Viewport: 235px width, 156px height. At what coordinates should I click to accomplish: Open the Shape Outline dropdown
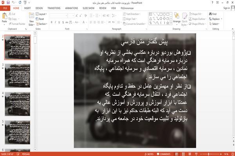[x=197, y=19]
